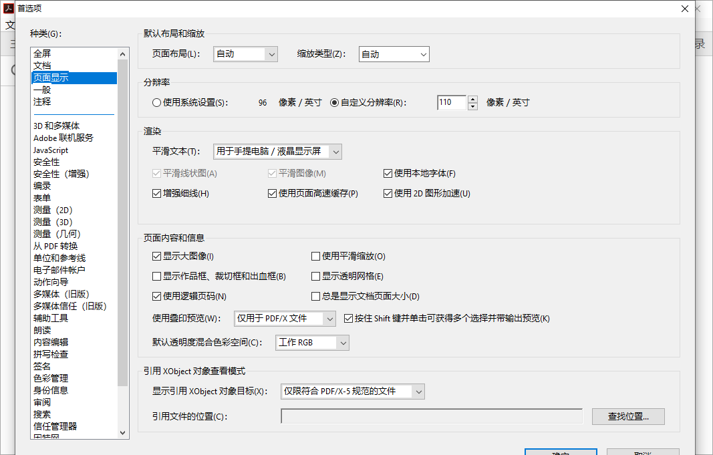
Task: Open the 搜索 preferences category
Action: point(41,414)
